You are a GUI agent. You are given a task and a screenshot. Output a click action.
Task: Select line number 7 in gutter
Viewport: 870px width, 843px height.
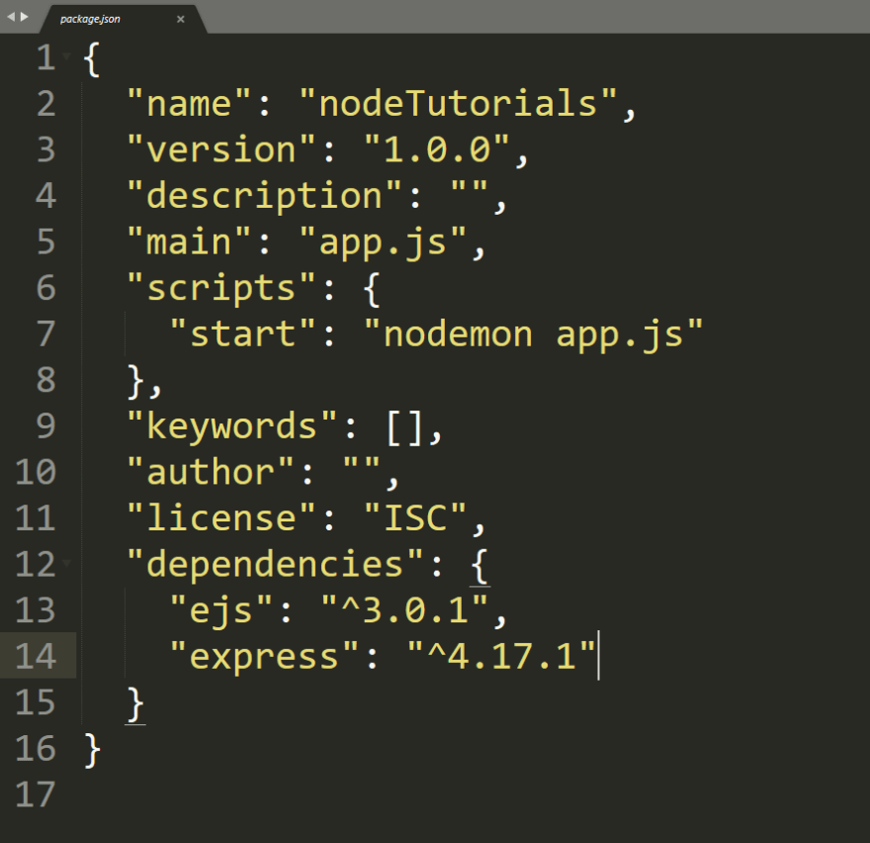pyautogui.click(x=46, y=334)
